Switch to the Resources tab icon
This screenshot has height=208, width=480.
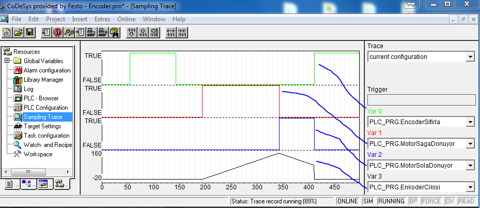click(x=61, y=184)
